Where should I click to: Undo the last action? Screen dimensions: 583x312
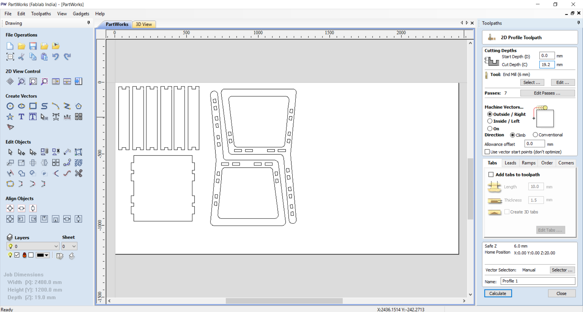[56, 56]
